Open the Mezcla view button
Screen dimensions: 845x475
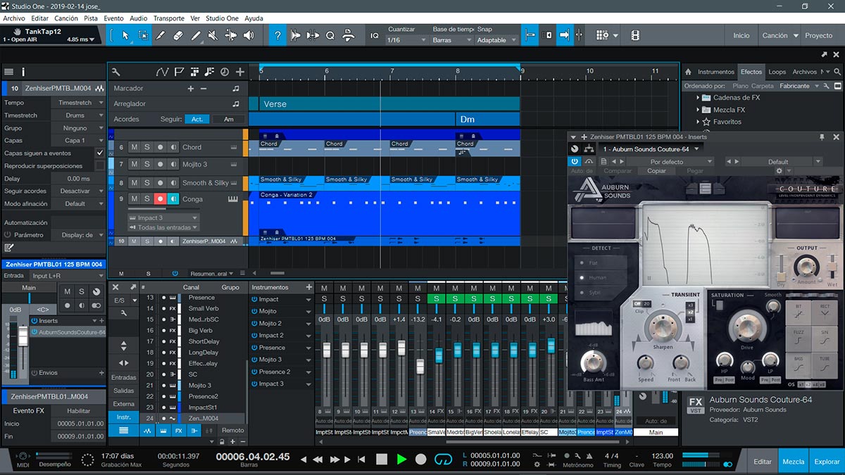pos(794,462)
